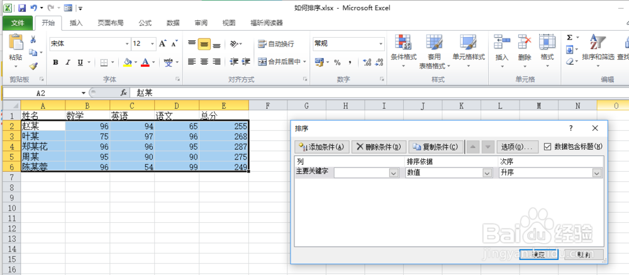Align text right icon

point(216,62)
